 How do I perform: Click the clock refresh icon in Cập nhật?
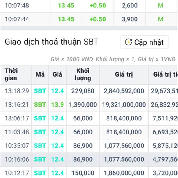coord(128,42)
